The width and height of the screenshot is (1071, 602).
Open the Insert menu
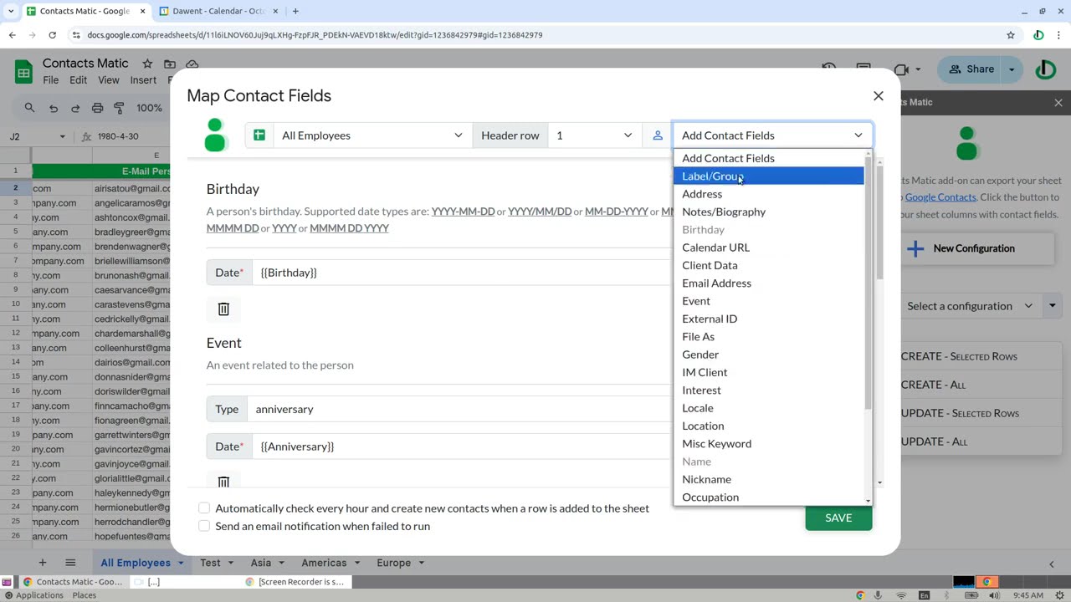point(143,80)
